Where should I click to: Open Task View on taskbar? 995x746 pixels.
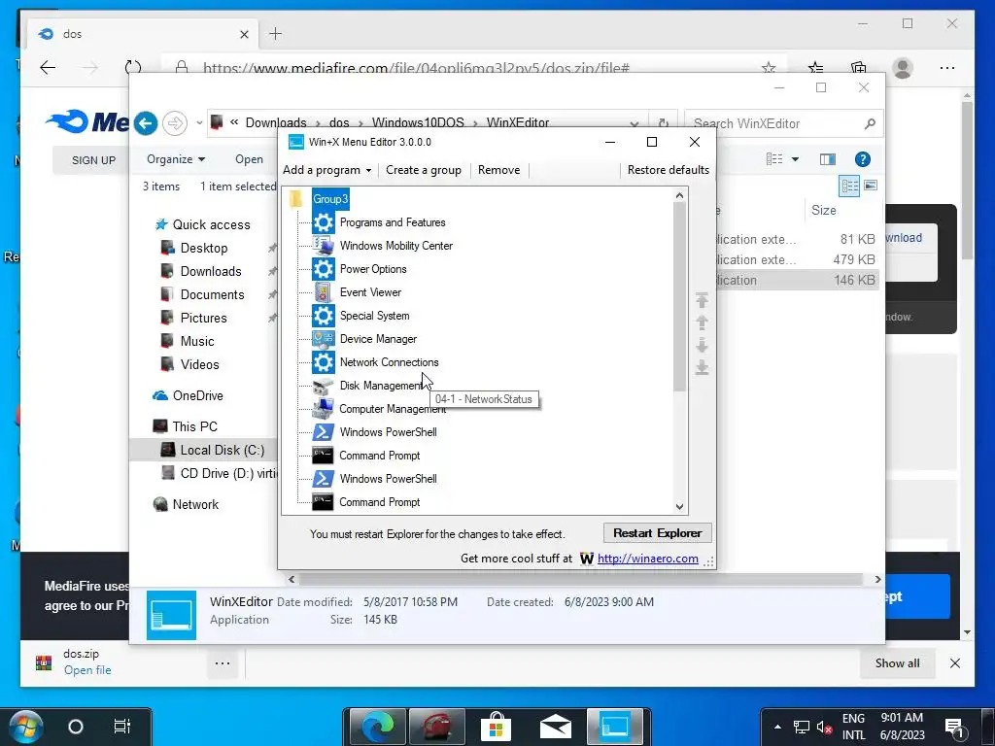point(121,726)
